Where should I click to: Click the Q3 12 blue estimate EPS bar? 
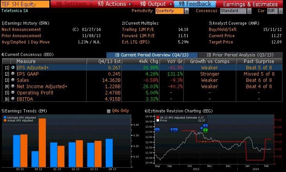(x=16, y=151)
